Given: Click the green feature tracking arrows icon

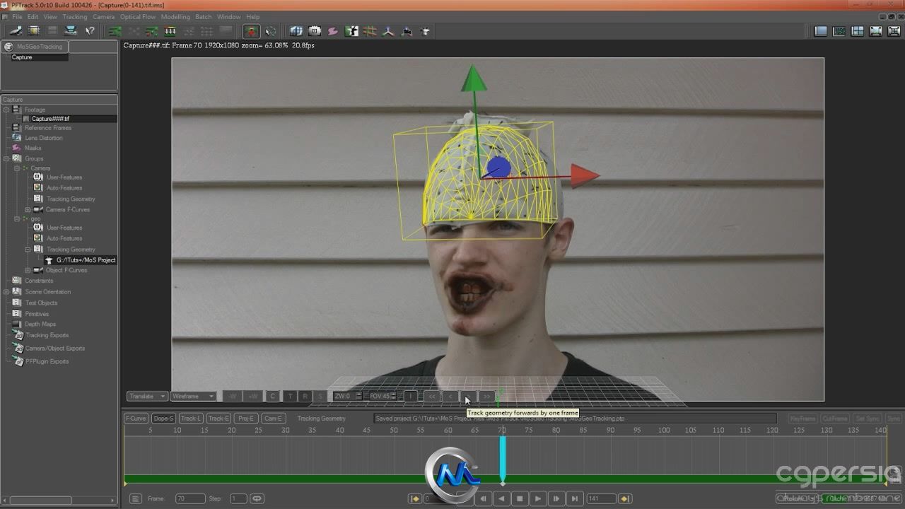Looking at the screenshot, I should pyautogui.click(x=115, y=31).
